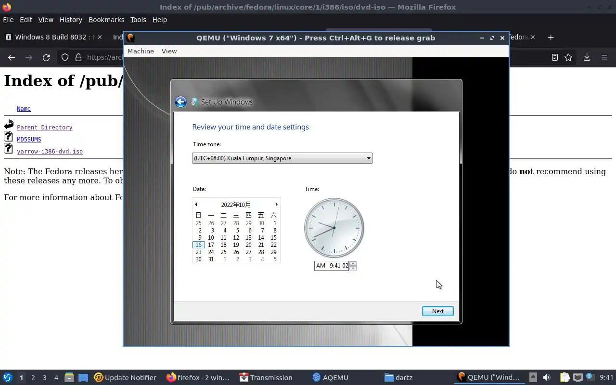Go to next month in calendar

pos(276,205)
